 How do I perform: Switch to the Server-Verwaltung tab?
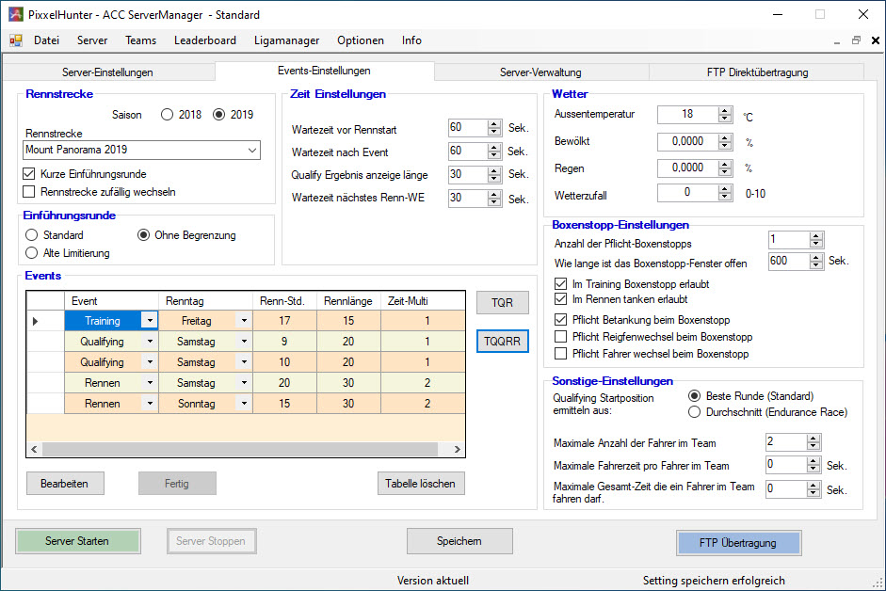[541, 71]
